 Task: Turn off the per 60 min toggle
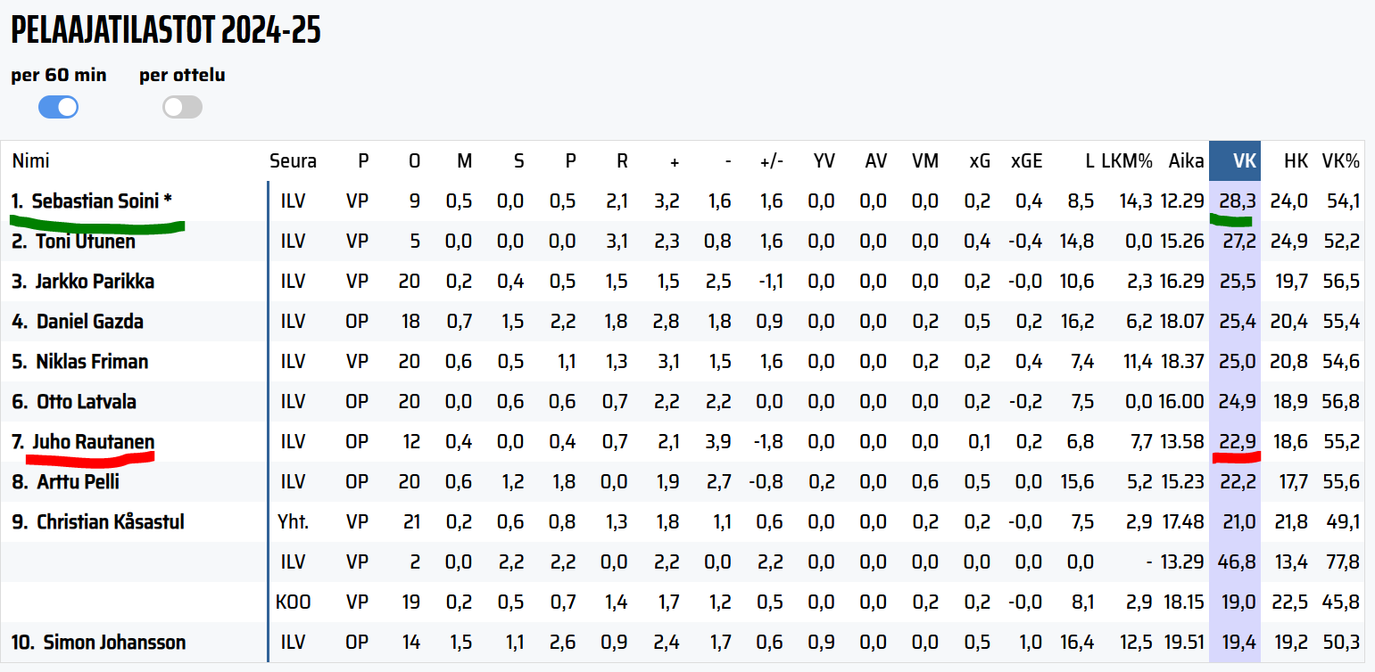coord(58,108)
